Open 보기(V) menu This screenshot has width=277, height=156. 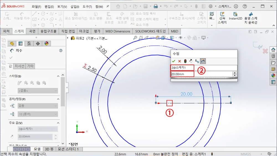point(62,7)
